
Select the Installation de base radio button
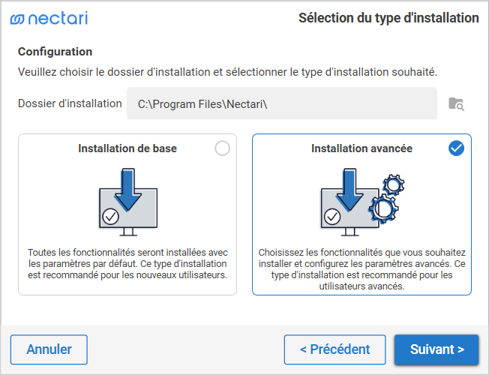pyautogui.click(x=222, y=148)
